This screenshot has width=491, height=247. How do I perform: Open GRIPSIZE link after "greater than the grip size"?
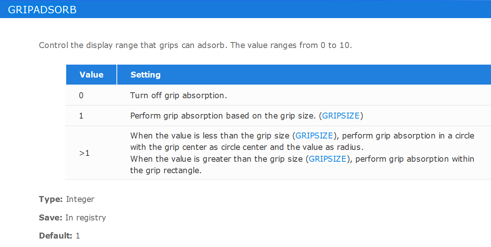coord(328,159)
